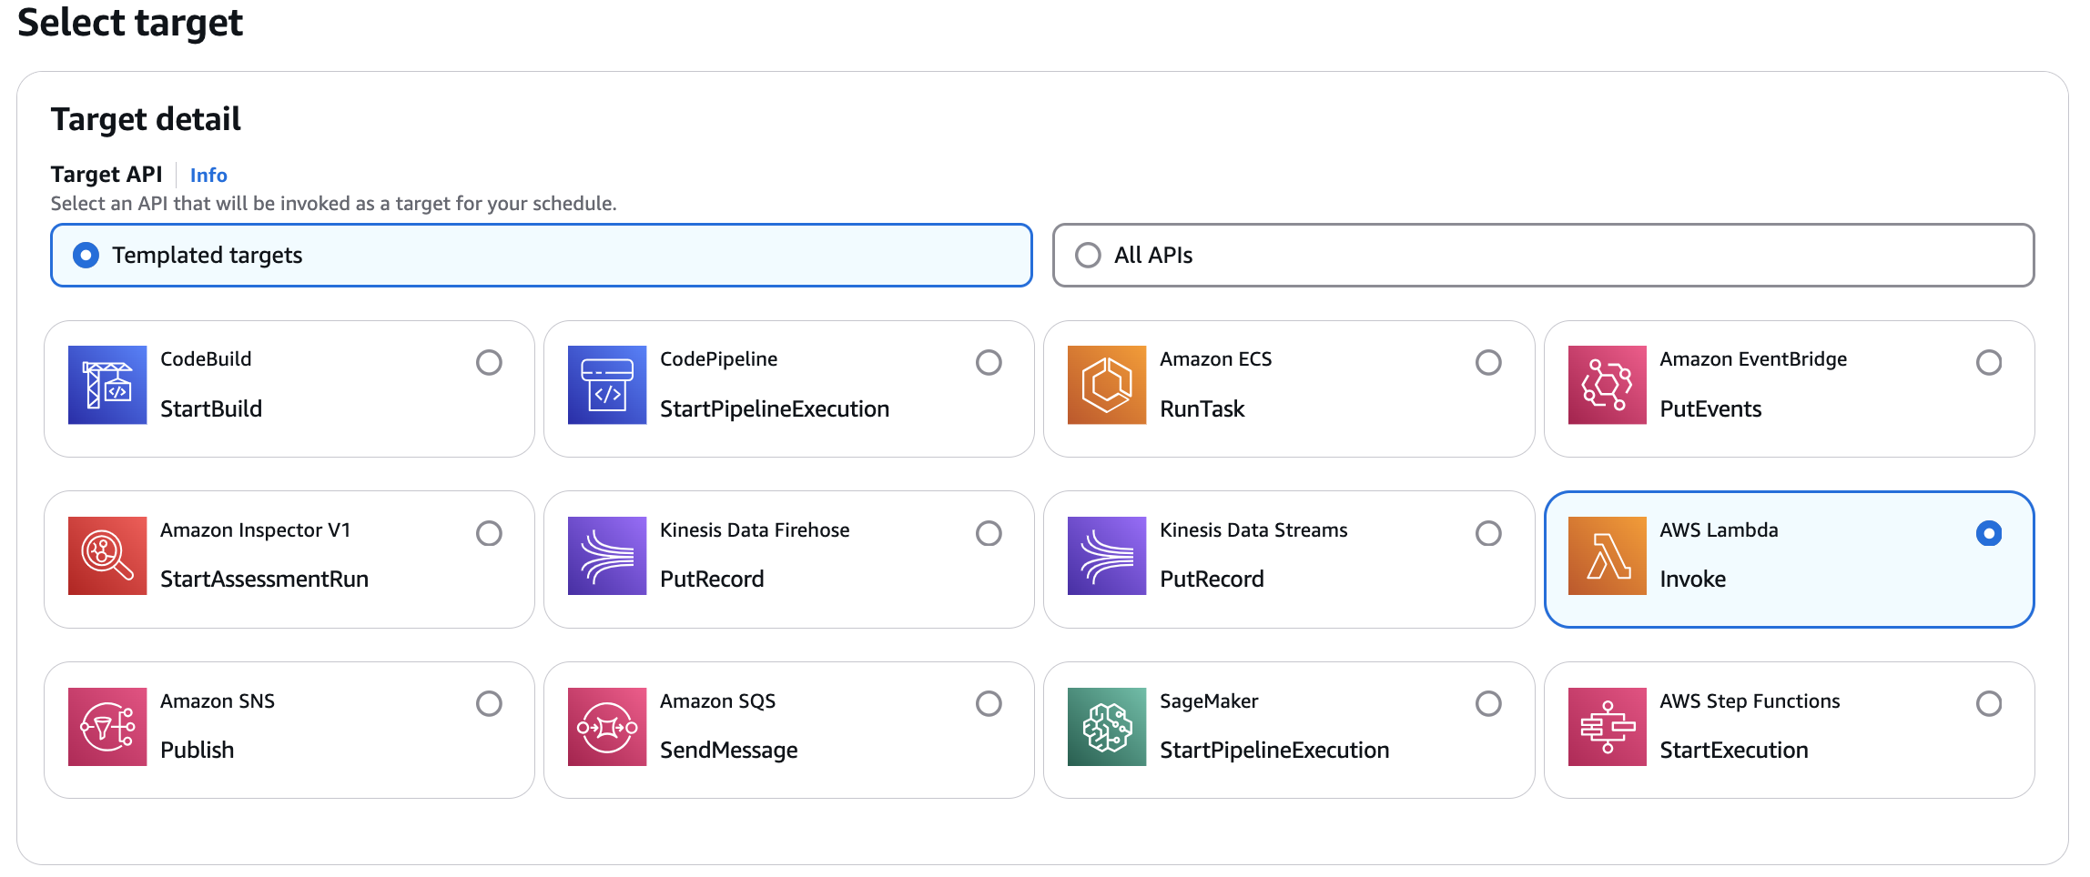
Task: Click the Kinesis Data Firehose icon
Action: 607,556
